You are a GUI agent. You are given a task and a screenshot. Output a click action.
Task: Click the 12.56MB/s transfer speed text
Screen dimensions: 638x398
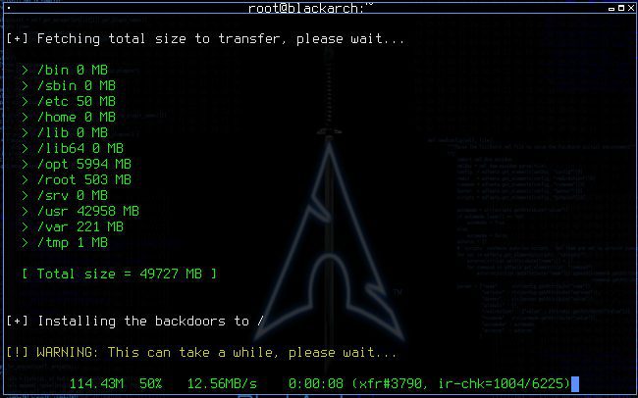222,383
